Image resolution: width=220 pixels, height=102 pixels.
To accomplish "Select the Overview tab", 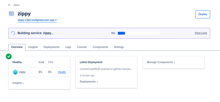I will click(17, 47).
